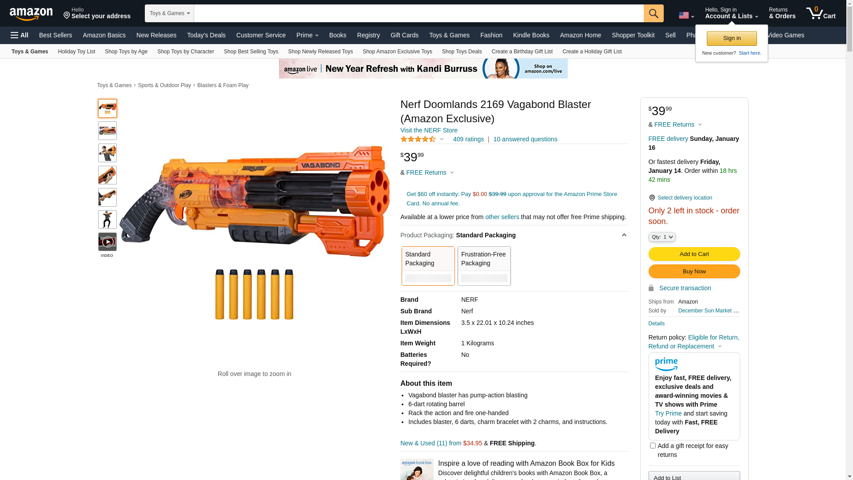
Task: Click the star rating icon
Action: pyautogui.click(x=418, y=139)
